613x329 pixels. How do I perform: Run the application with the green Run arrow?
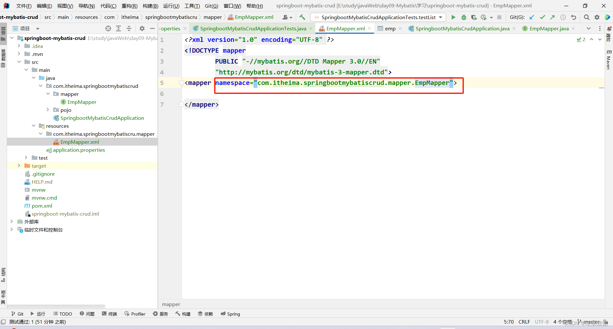pos(453,17)
